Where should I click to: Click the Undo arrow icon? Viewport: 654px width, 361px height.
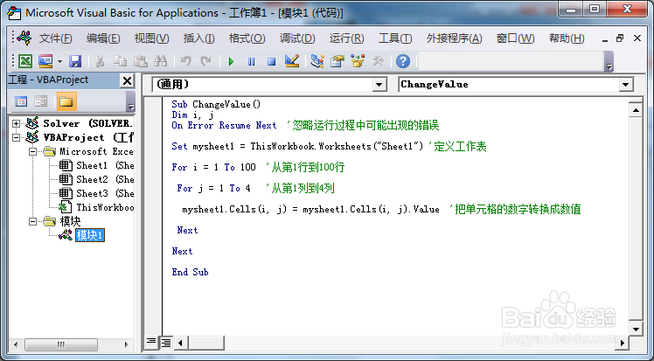(x=185, y=61)
